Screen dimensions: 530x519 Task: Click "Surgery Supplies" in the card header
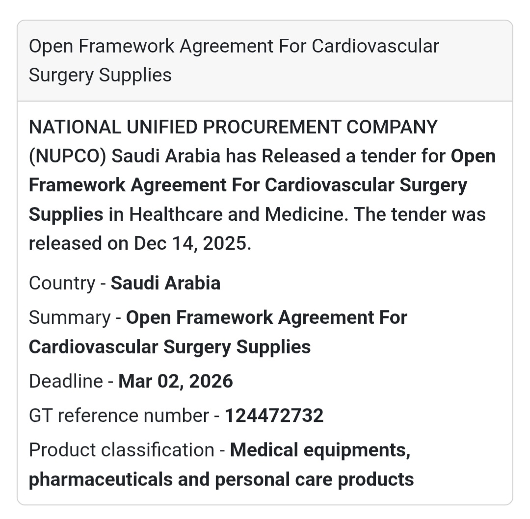tap(100, 76)
